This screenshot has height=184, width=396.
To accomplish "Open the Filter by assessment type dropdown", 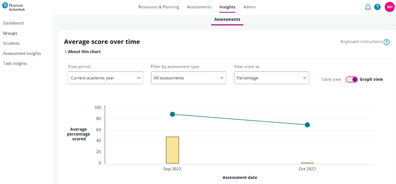I will point(188,78).
